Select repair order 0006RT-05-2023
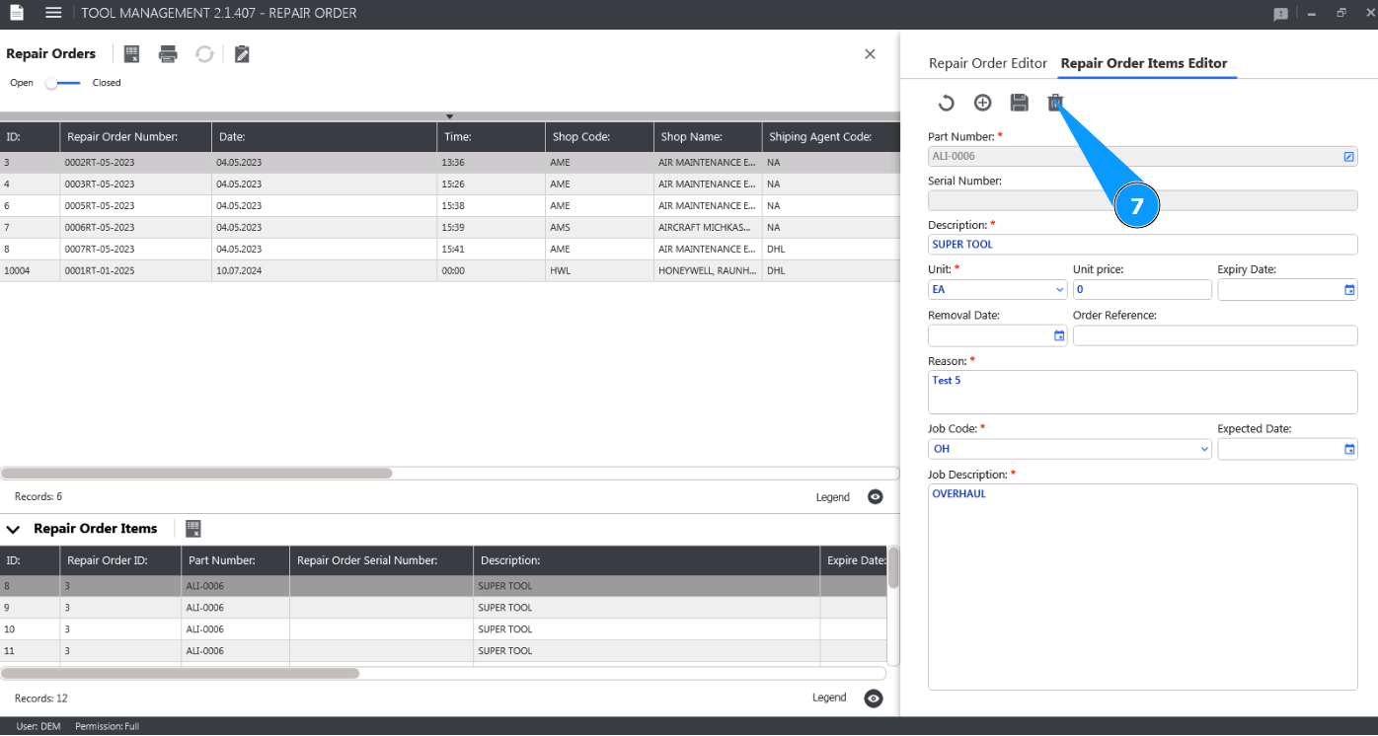 point(450,228)
